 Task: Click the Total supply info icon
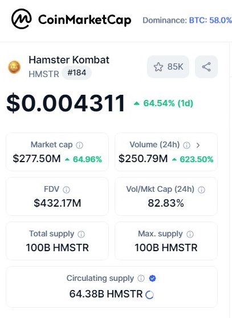[x=81, y=234]
